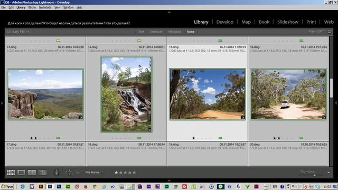
Task: Click the file name 17.dng
Action: (x=12, y=144)
